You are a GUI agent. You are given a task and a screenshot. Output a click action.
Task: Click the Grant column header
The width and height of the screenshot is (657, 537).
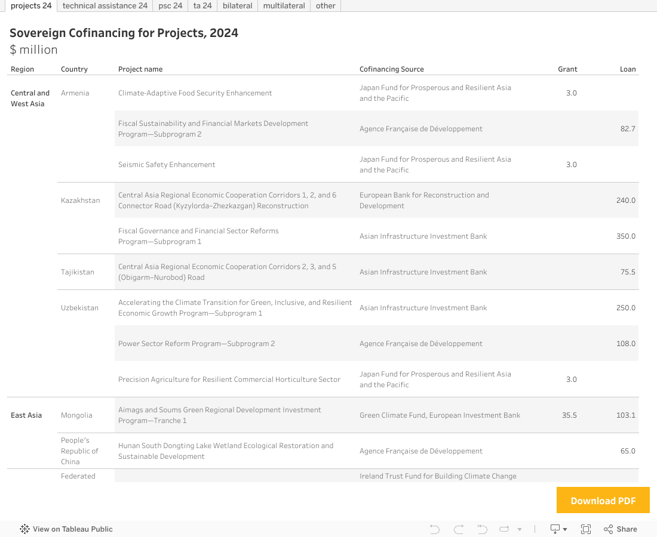567,69
